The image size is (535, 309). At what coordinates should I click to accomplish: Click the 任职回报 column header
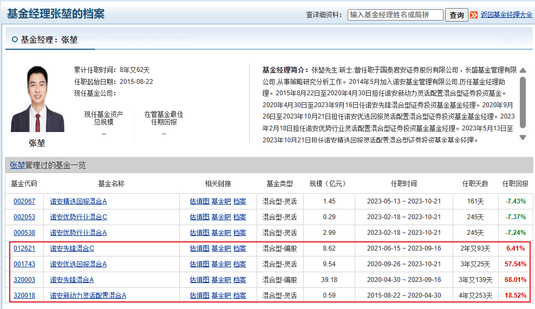515,183
